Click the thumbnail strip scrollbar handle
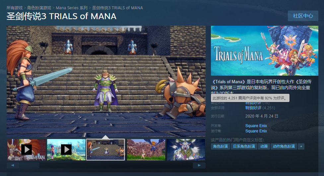 30,165
